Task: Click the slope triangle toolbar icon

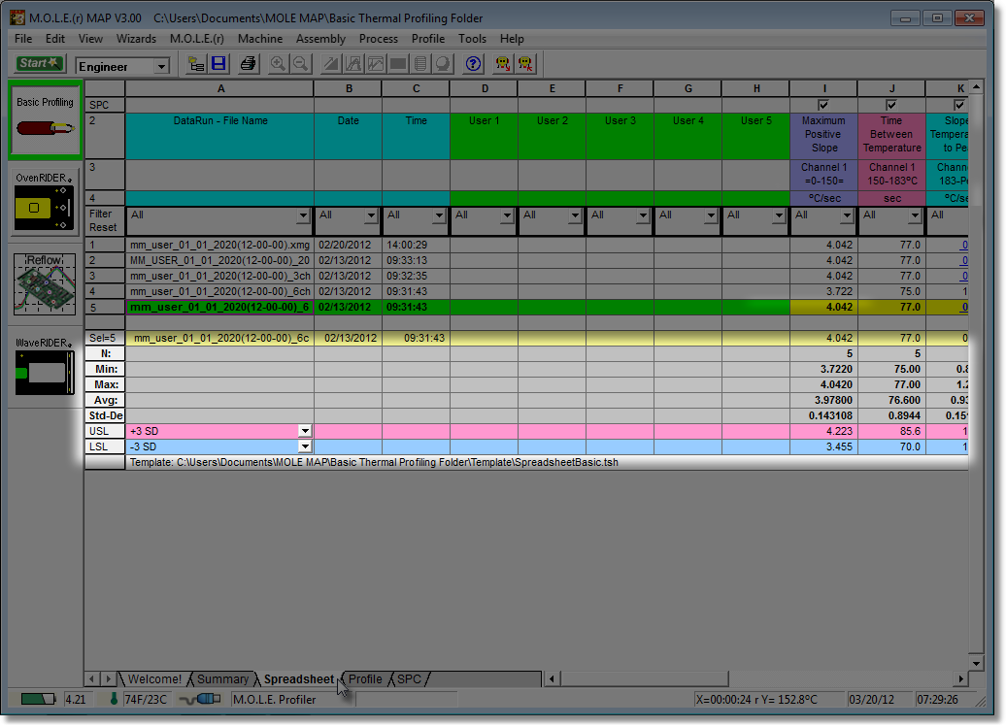Action: pos(332,64)
